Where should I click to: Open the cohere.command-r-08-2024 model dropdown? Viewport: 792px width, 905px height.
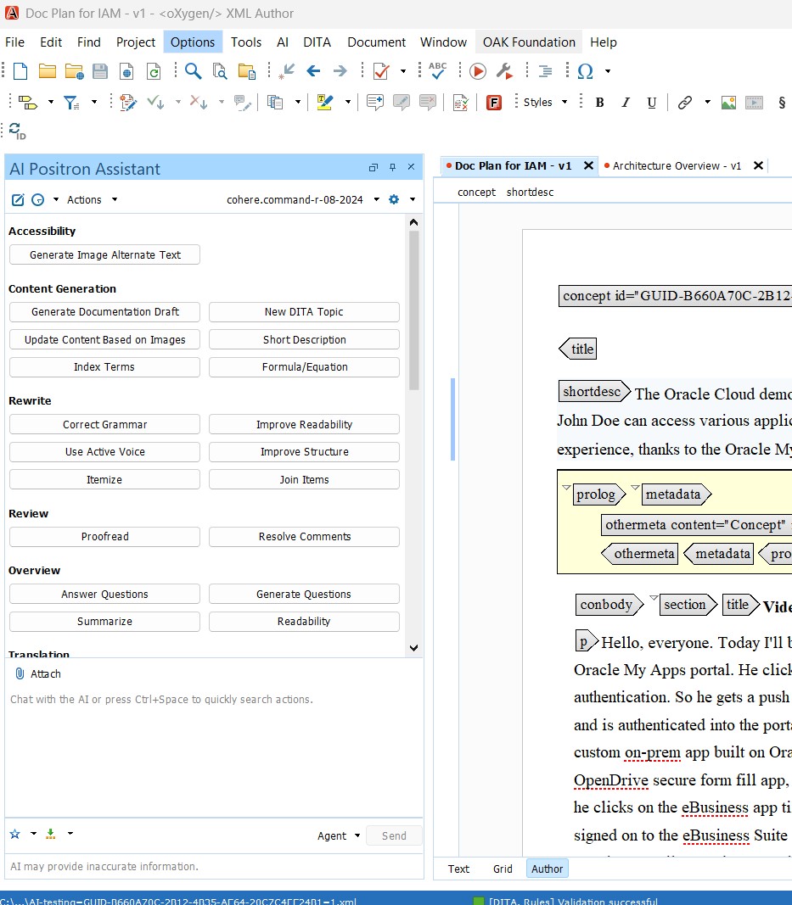coord(376,199)
